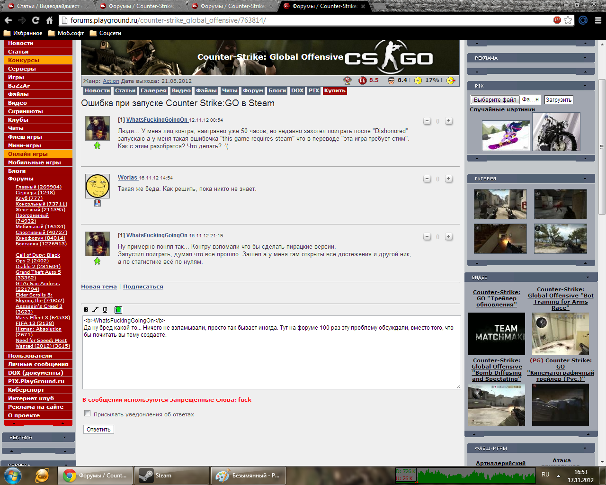Screen dimensions: 606x485
Task: Click the red Купить button
Action: point(335,90)
